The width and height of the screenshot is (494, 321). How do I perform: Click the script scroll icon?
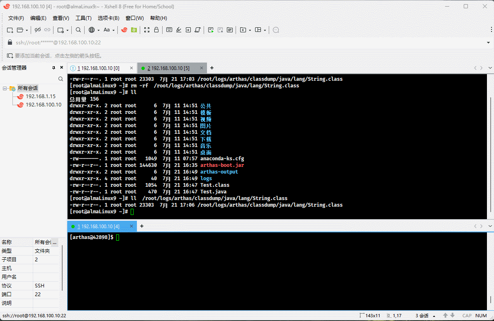pyautogui.click(x=198, y=30)
